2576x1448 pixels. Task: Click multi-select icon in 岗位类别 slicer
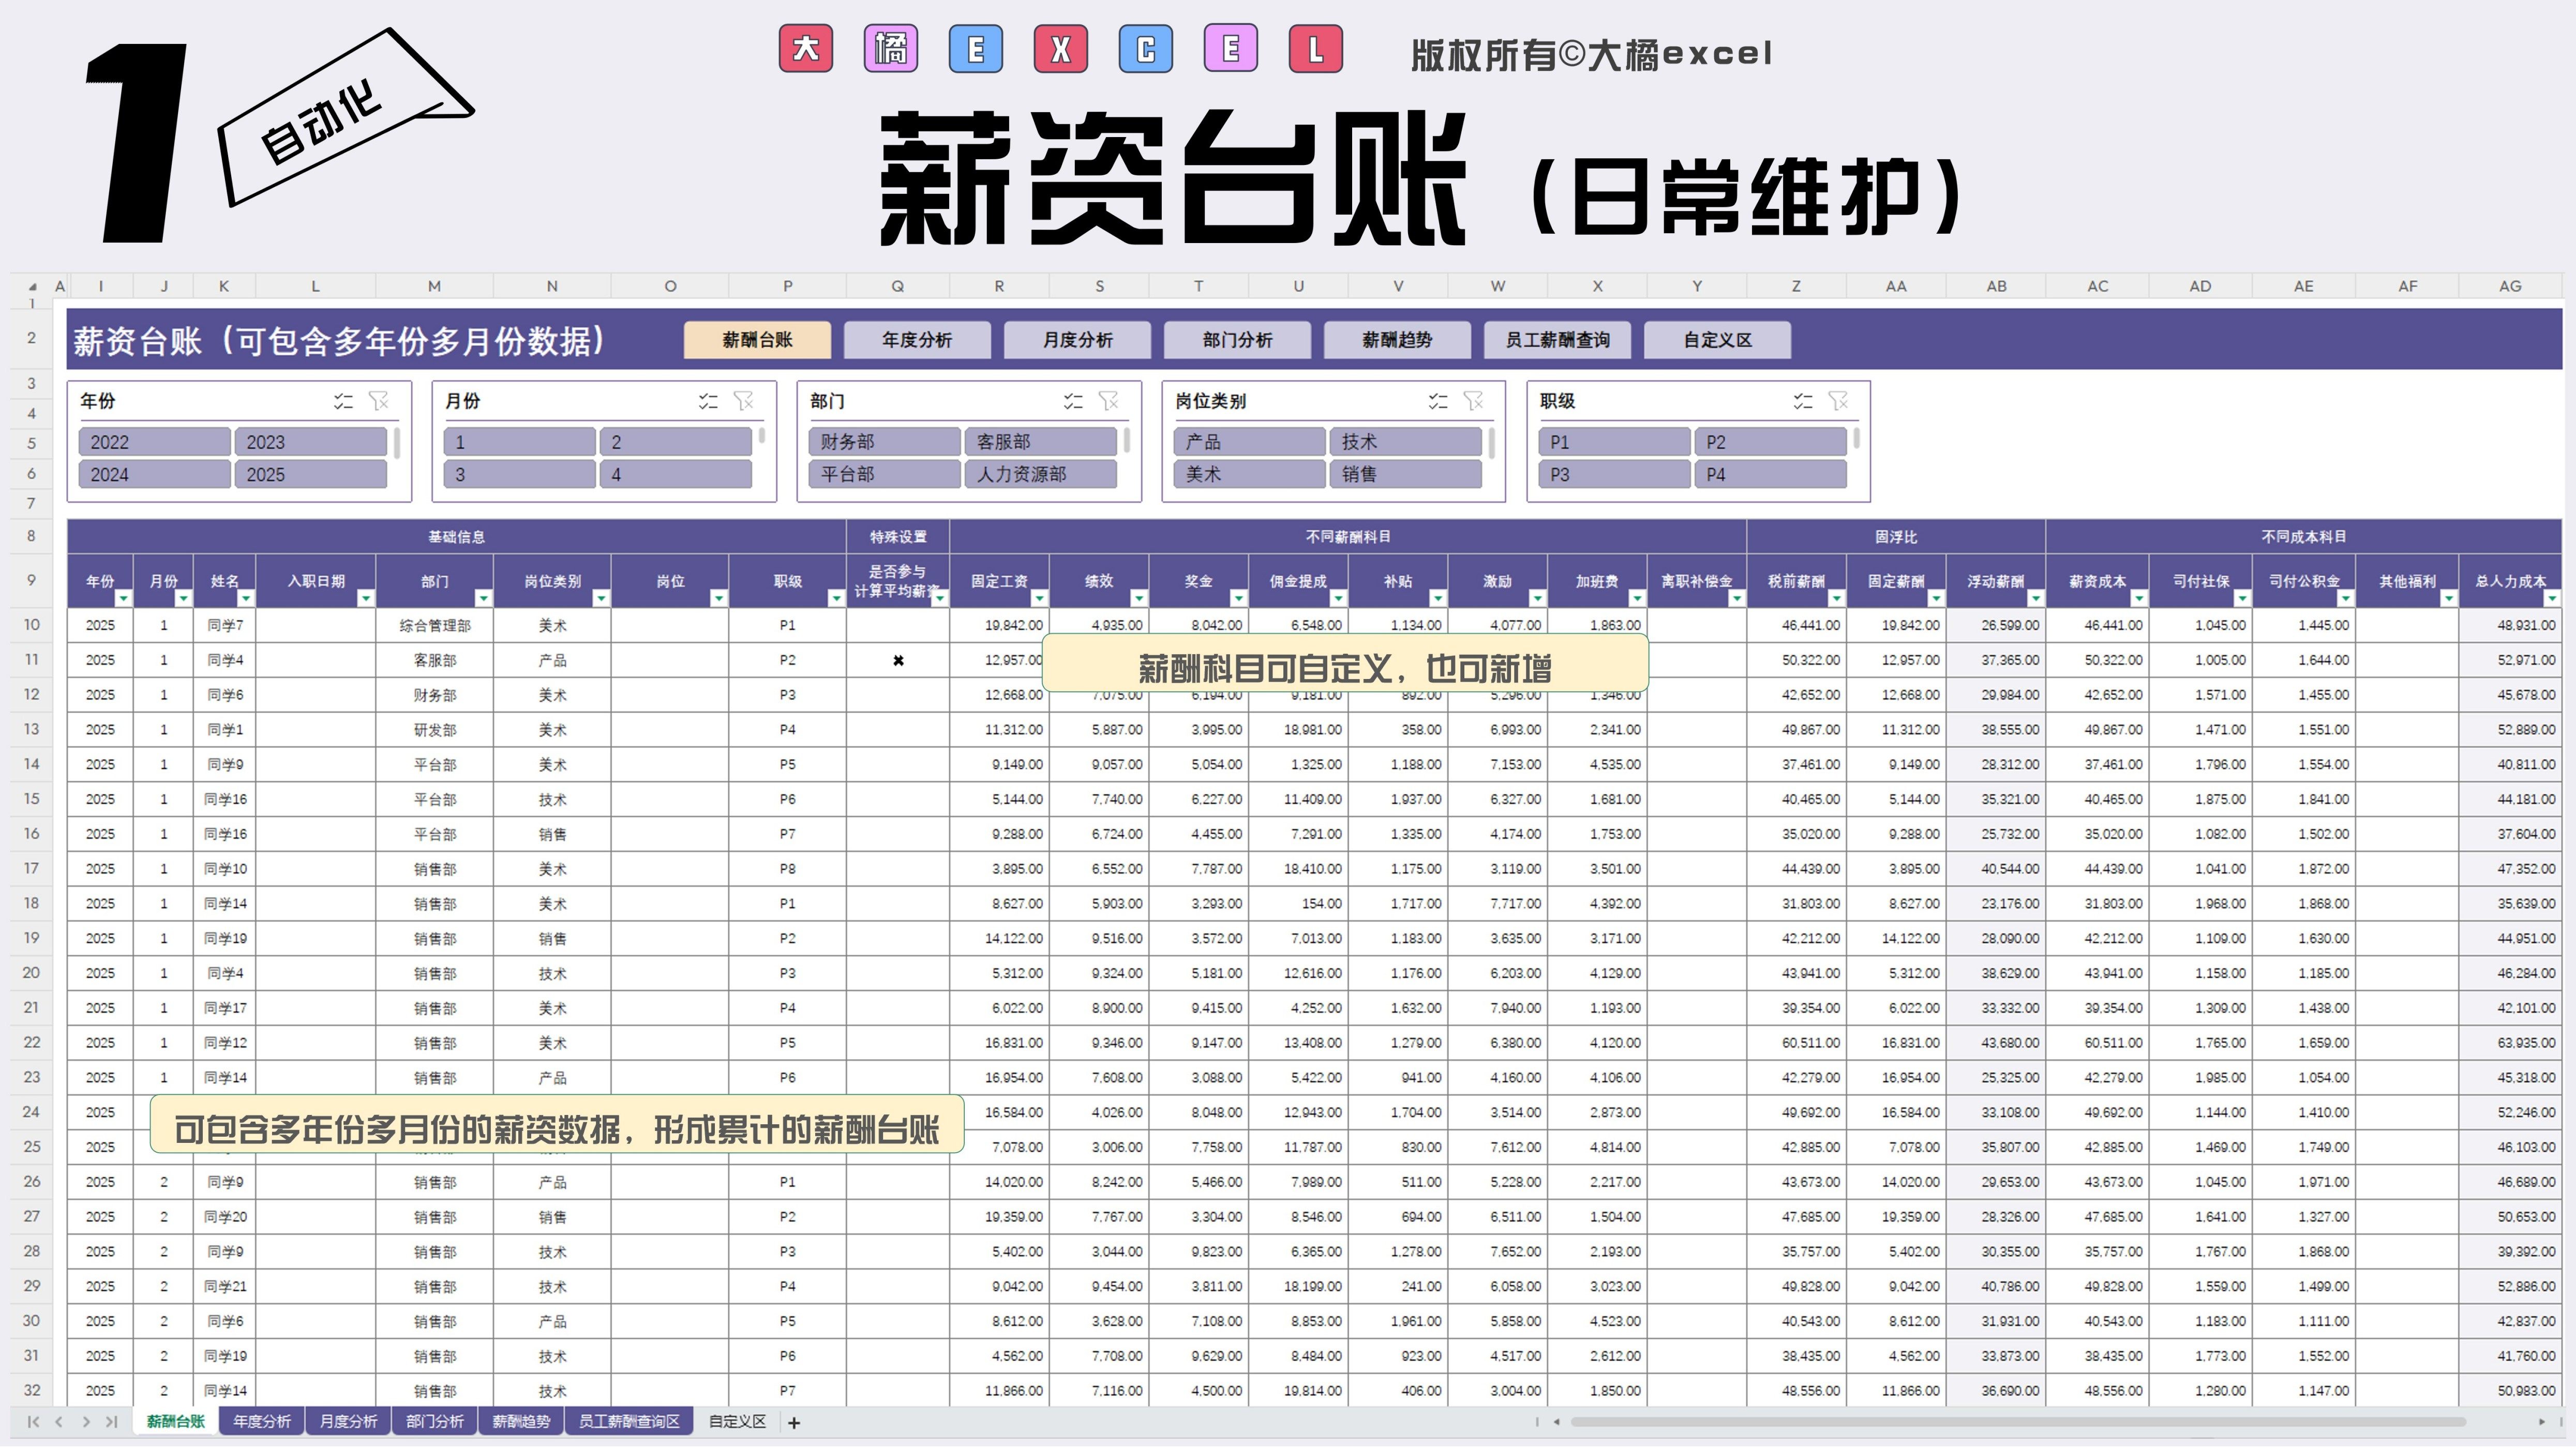(x=1438, y=401)
